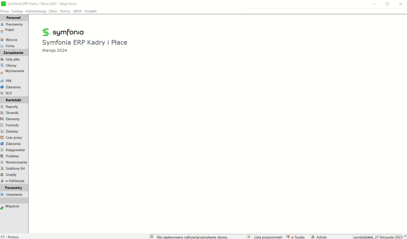Open the Wsparcie support icon
Screen dimensions: 407x239
(x=2, y=208)
